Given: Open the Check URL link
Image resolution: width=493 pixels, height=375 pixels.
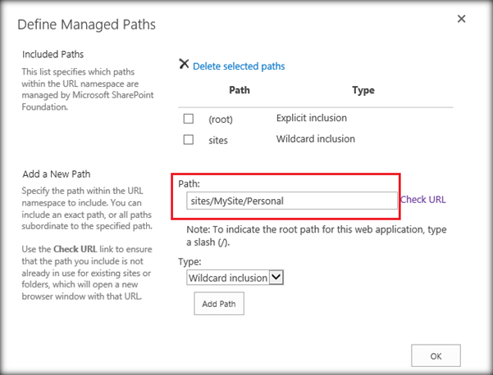Looking at the screenshot, I should tap(422, 199).
